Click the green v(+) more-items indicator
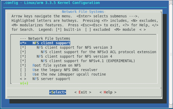 tap(24, 83)
